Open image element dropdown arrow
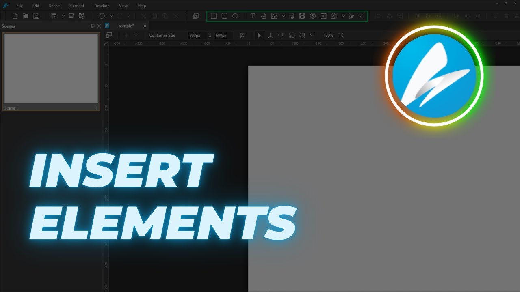 [x=283, y=16]
